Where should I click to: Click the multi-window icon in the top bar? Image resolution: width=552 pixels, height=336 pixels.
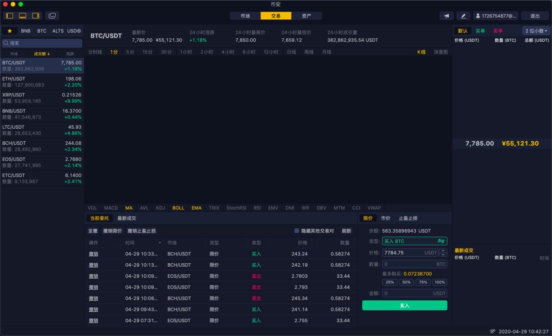(52, 16)
